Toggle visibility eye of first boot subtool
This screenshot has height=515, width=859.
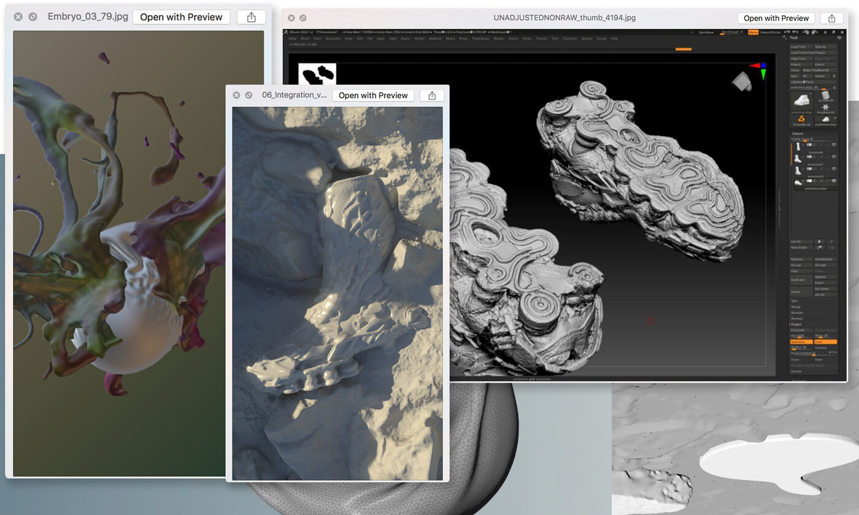[x=833, y=145]
